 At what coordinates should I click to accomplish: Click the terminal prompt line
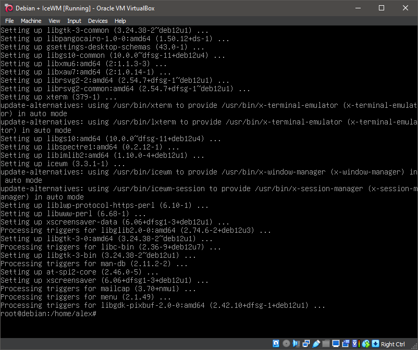click(x=50, y=314)
